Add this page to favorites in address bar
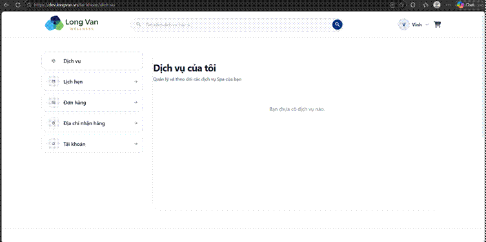Screen dimensions: 486x242 tap(401, 5)
